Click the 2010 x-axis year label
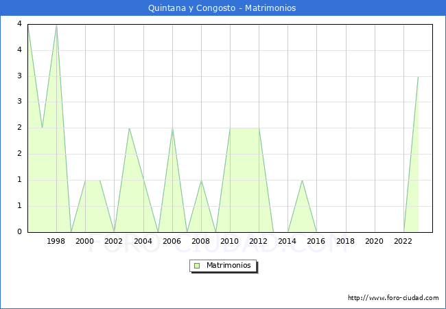Viewport: 446px width, 309px height. pos(230,241)
